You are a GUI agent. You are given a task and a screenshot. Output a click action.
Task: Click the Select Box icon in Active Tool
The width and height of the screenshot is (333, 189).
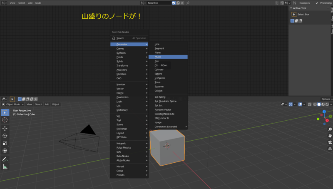pyautogui.click(x=294, y=14)
